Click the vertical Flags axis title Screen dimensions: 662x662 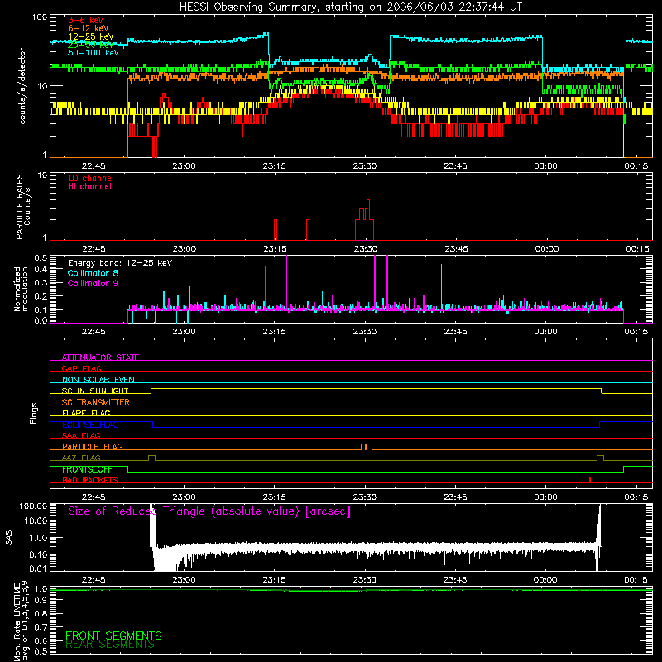(33, 413)
